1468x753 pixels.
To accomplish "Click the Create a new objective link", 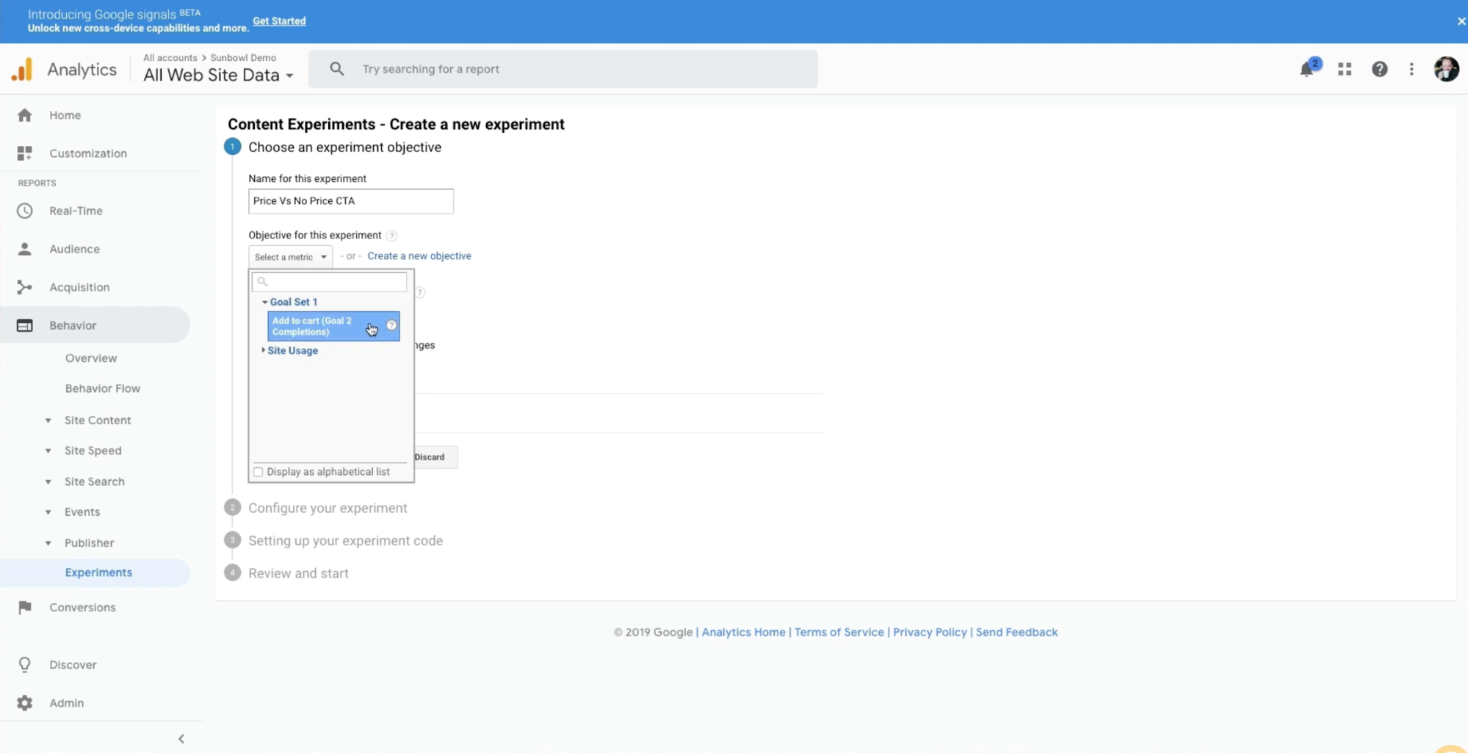I will (419, 256).
